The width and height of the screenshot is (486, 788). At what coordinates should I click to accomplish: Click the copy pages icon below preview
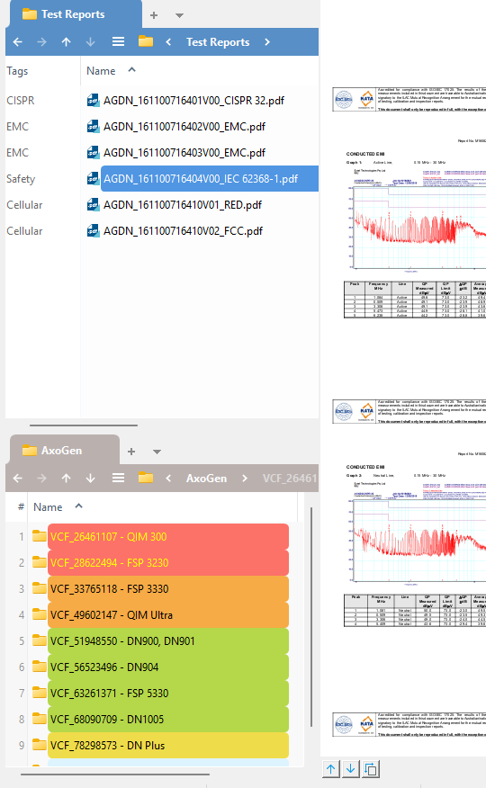point(371,769)
